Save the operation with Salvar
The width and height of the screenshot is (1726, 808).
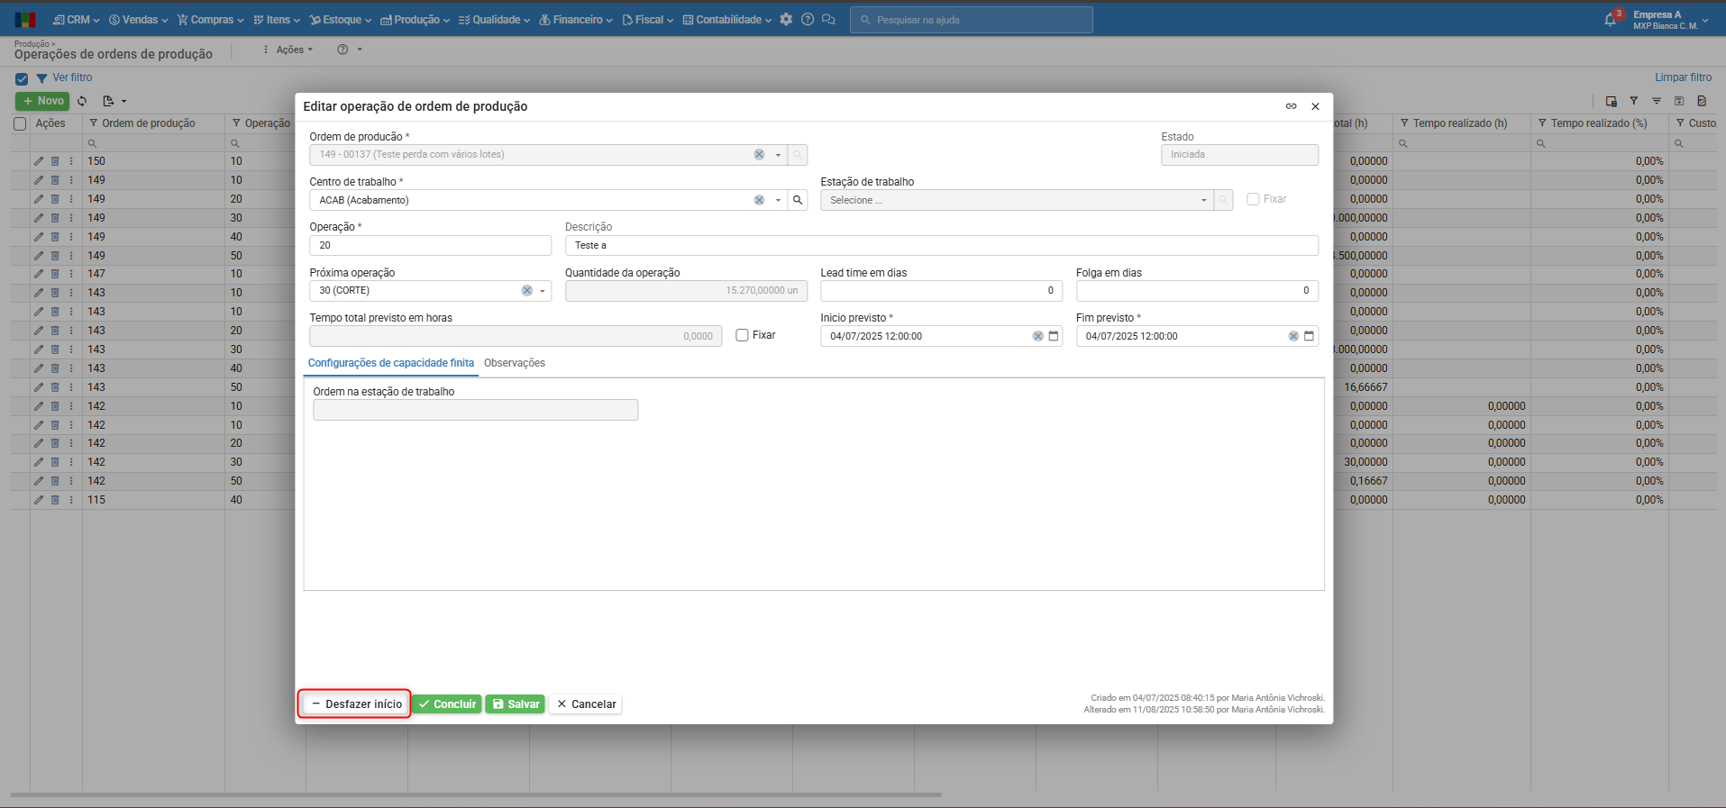516,704
